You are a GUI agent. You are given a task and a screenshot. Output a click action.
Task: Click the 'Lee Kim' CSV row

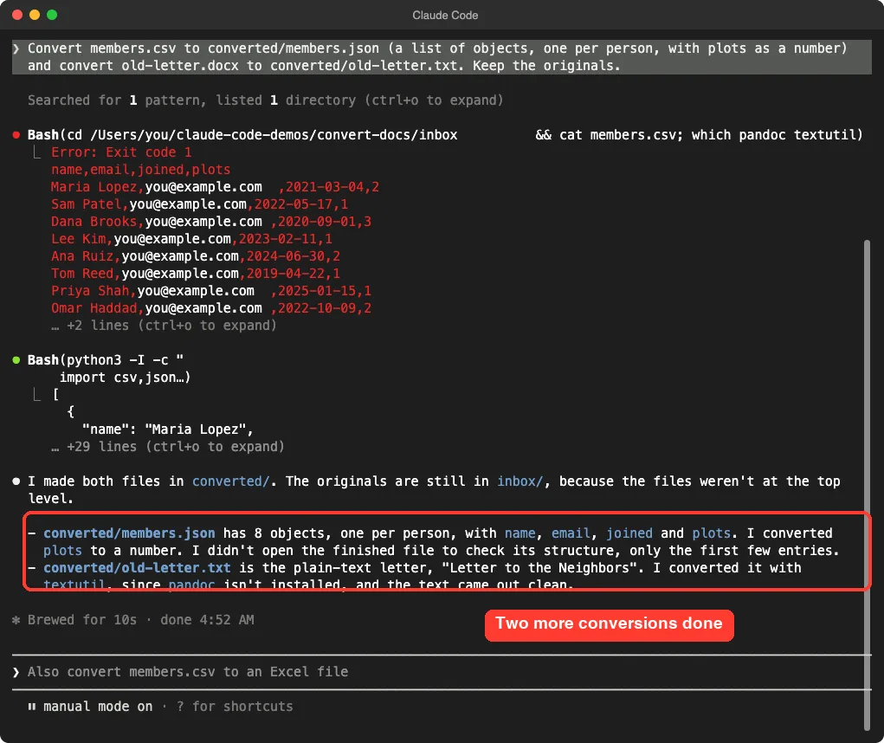(x=191, y=239)
